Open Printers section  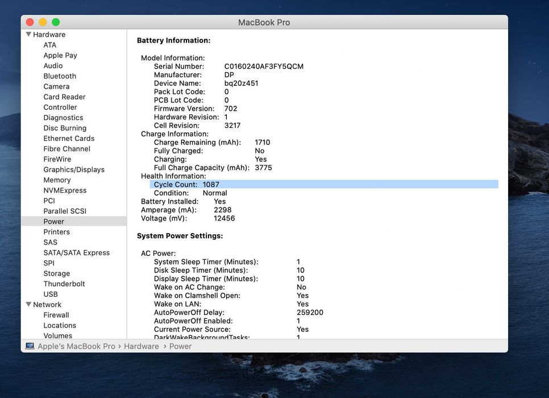(x=57, y=232)
